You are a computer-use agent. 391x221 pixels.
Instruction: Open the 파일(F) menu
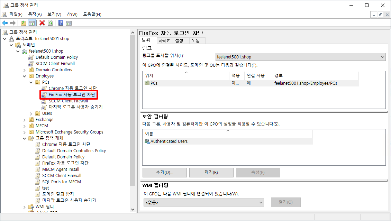[16, 14]
